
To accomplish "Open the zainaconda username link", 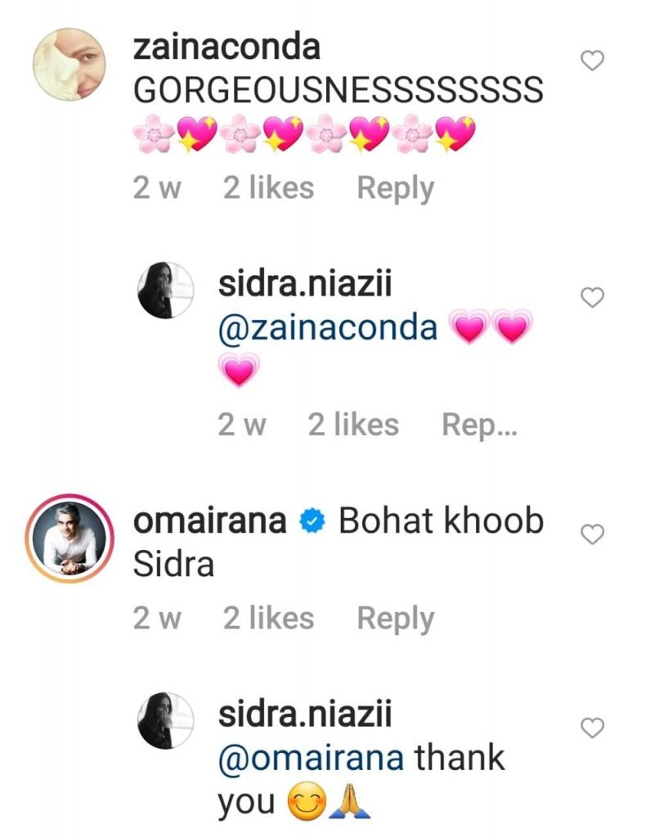I will click(226, 48).
